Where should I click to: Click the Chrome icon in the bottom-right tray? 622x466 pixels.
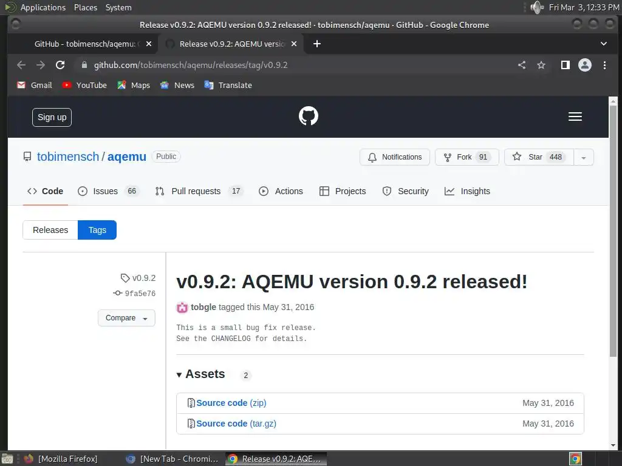(x=575, y=459)
